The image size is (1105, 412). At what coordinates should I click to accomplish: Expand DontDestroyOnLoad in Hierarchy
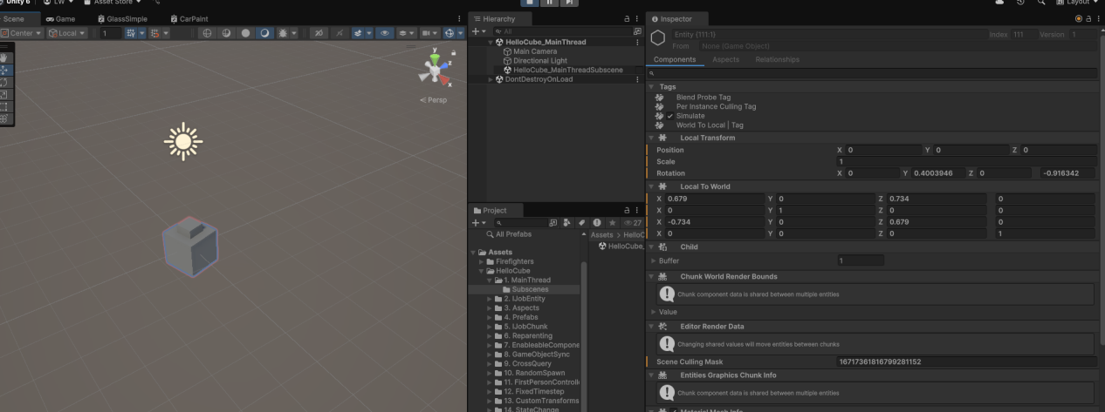491,79
